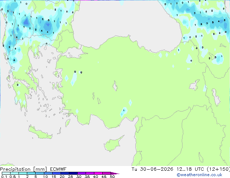230x178 pixels.
Task: Click the '10' legend scale label
Action: [x=45, y=177]
